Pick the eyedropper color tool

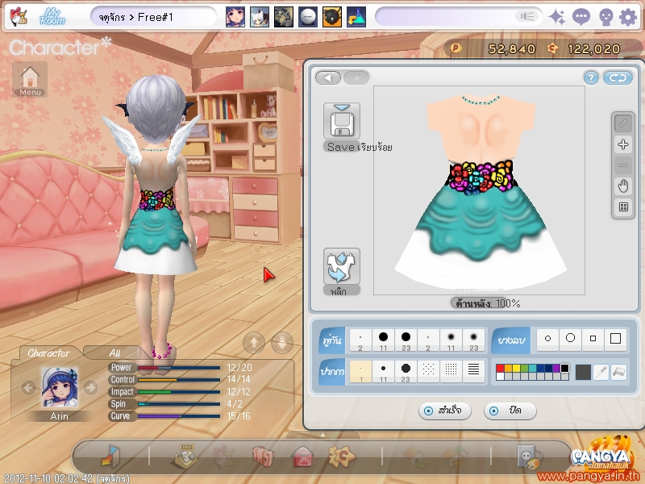(x=601, y=372)
